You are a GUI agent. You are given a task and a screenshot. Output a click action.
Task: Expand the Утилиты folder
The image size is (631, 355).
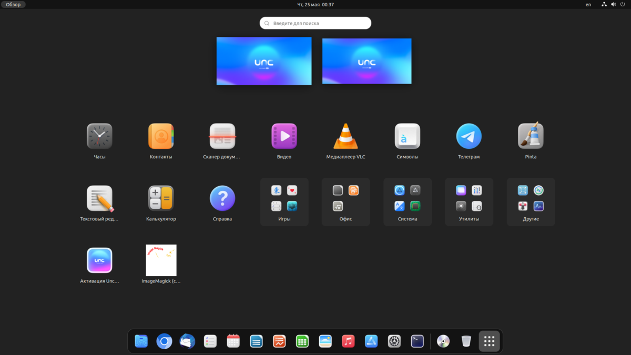469,201
